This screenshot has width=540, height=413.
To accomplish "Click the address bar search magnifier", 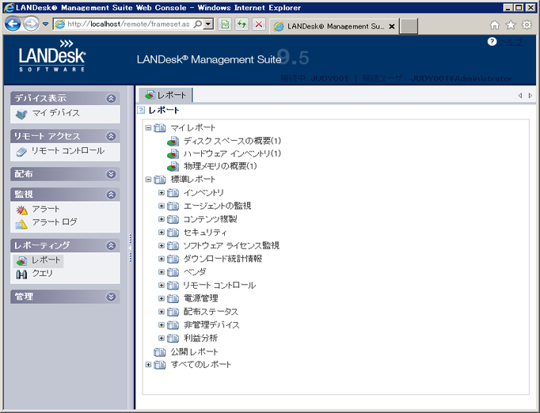I will (198, 24).
